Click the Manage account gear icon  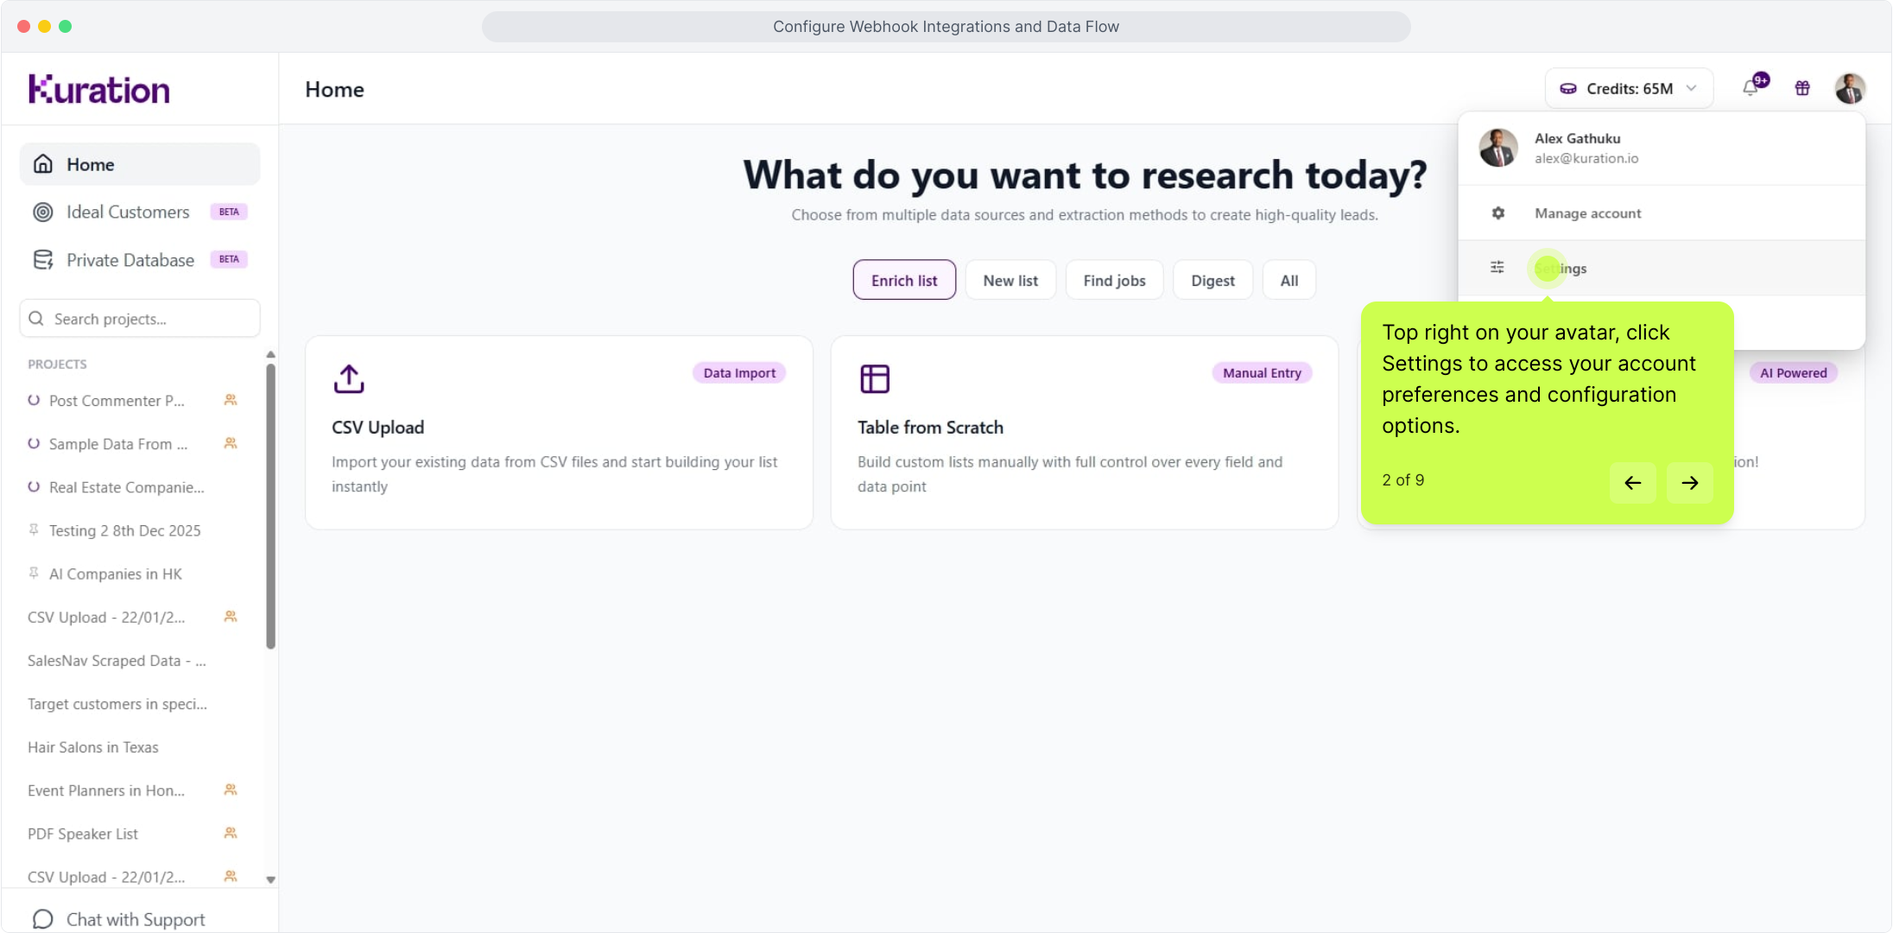(1498, 213)
